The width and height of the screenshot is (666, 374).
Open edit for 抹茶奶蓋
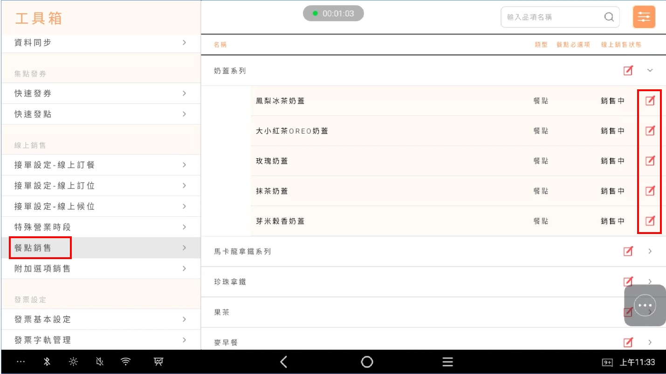(650, 191)
